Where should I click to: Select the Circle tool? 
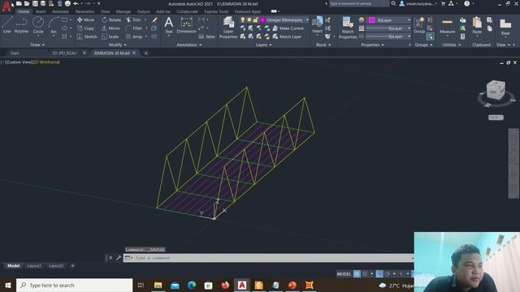(x=38, y=25)
